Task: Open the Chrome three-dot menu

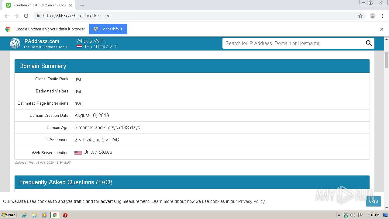Action: (382, 16)
